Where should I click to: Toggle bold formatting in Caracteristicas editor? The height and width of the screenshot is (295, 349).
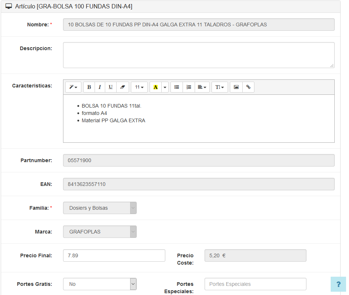tap(89, 87)
